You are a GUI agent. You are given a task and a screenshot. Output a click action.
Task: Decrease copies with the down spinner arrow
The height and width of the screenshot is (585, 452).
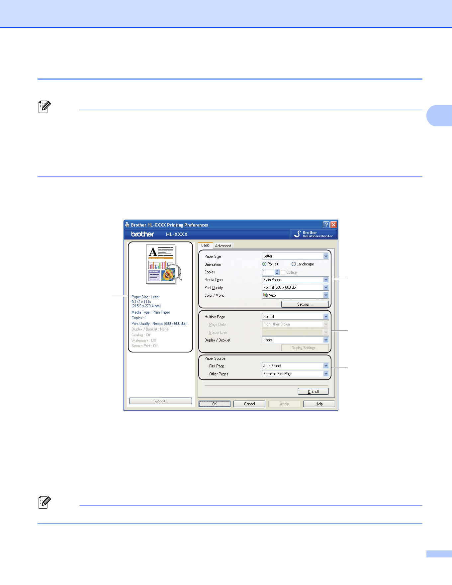(277, 274)
